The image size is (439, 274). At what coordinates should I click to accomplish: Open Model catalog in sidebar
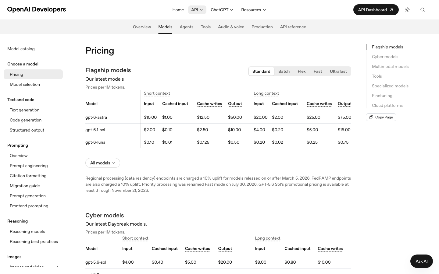pyautogui.click(x=21, y=49)
